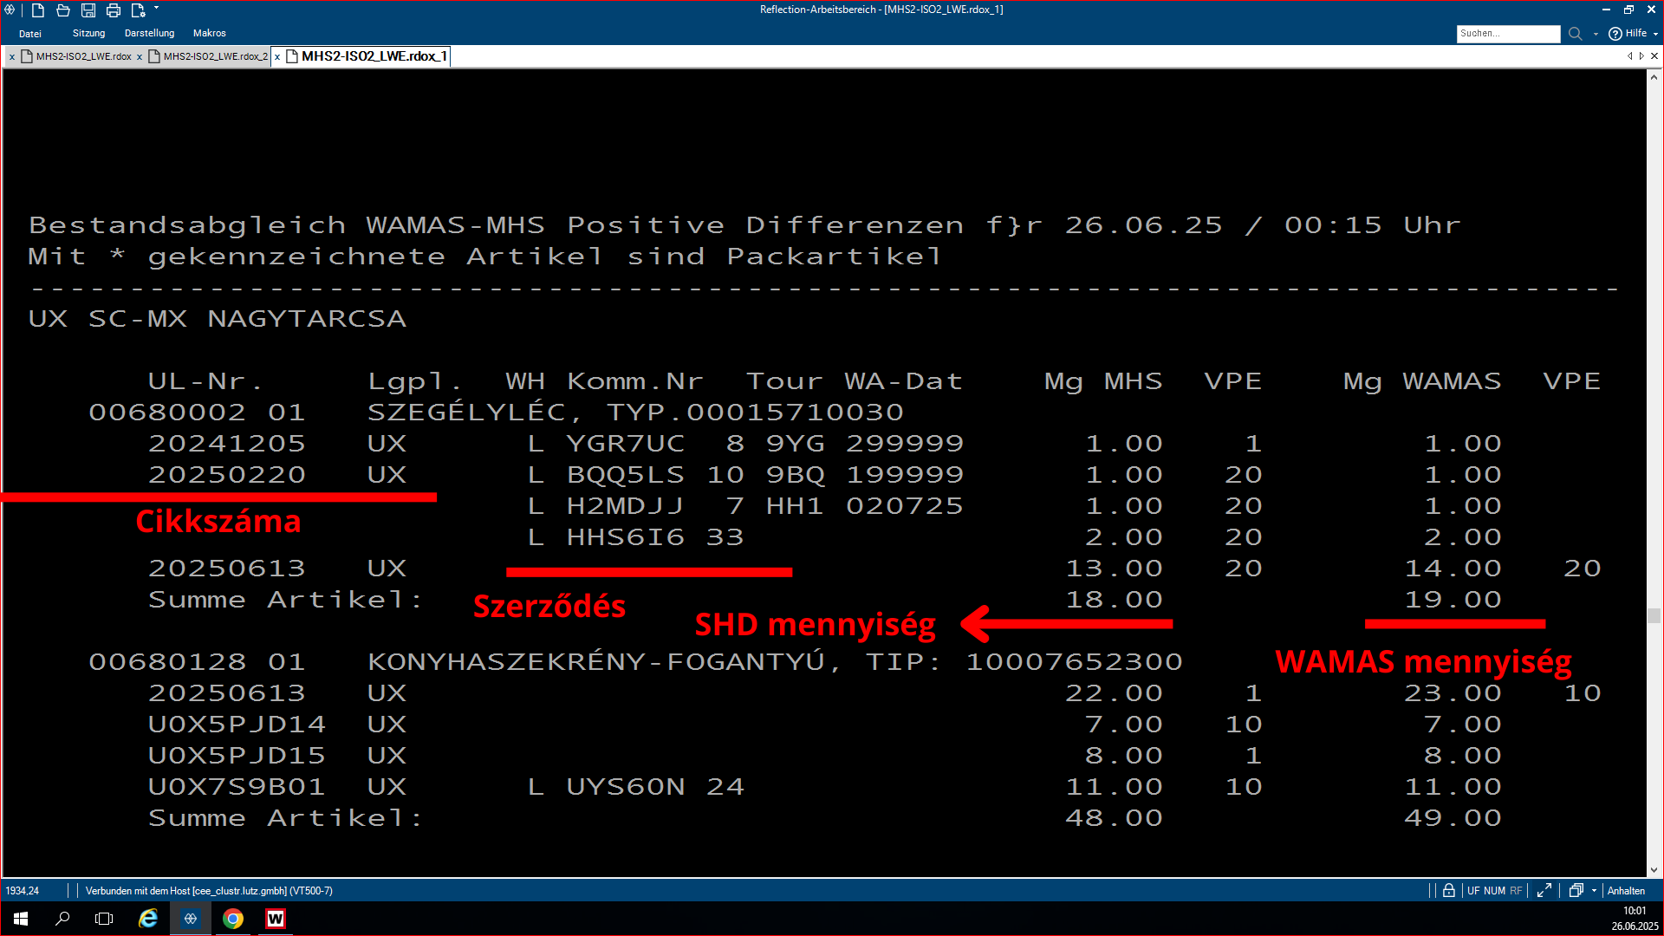Toggle full screen with the expand arrows icon
This screenshot has width=1664, height=936.
(x=1544, y=890)
